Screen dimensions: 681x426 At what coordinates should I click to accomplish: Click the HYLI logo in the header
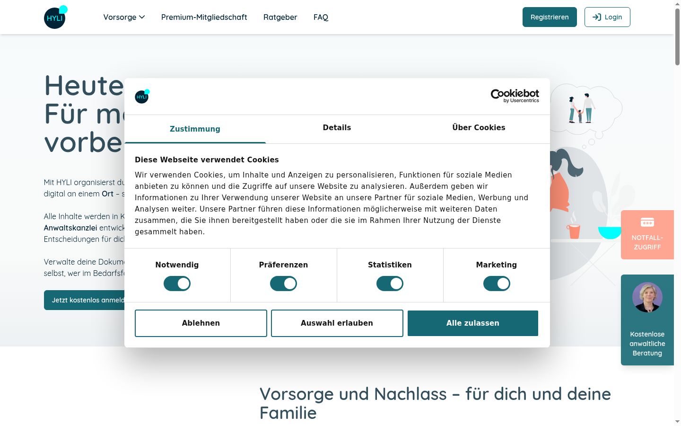pos(56,17)
